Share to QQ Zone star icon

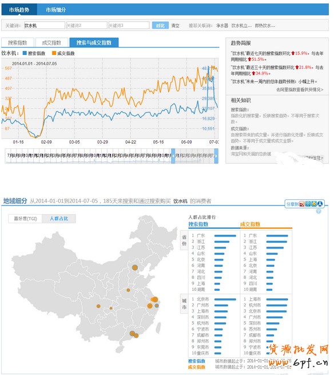[314, 204]
